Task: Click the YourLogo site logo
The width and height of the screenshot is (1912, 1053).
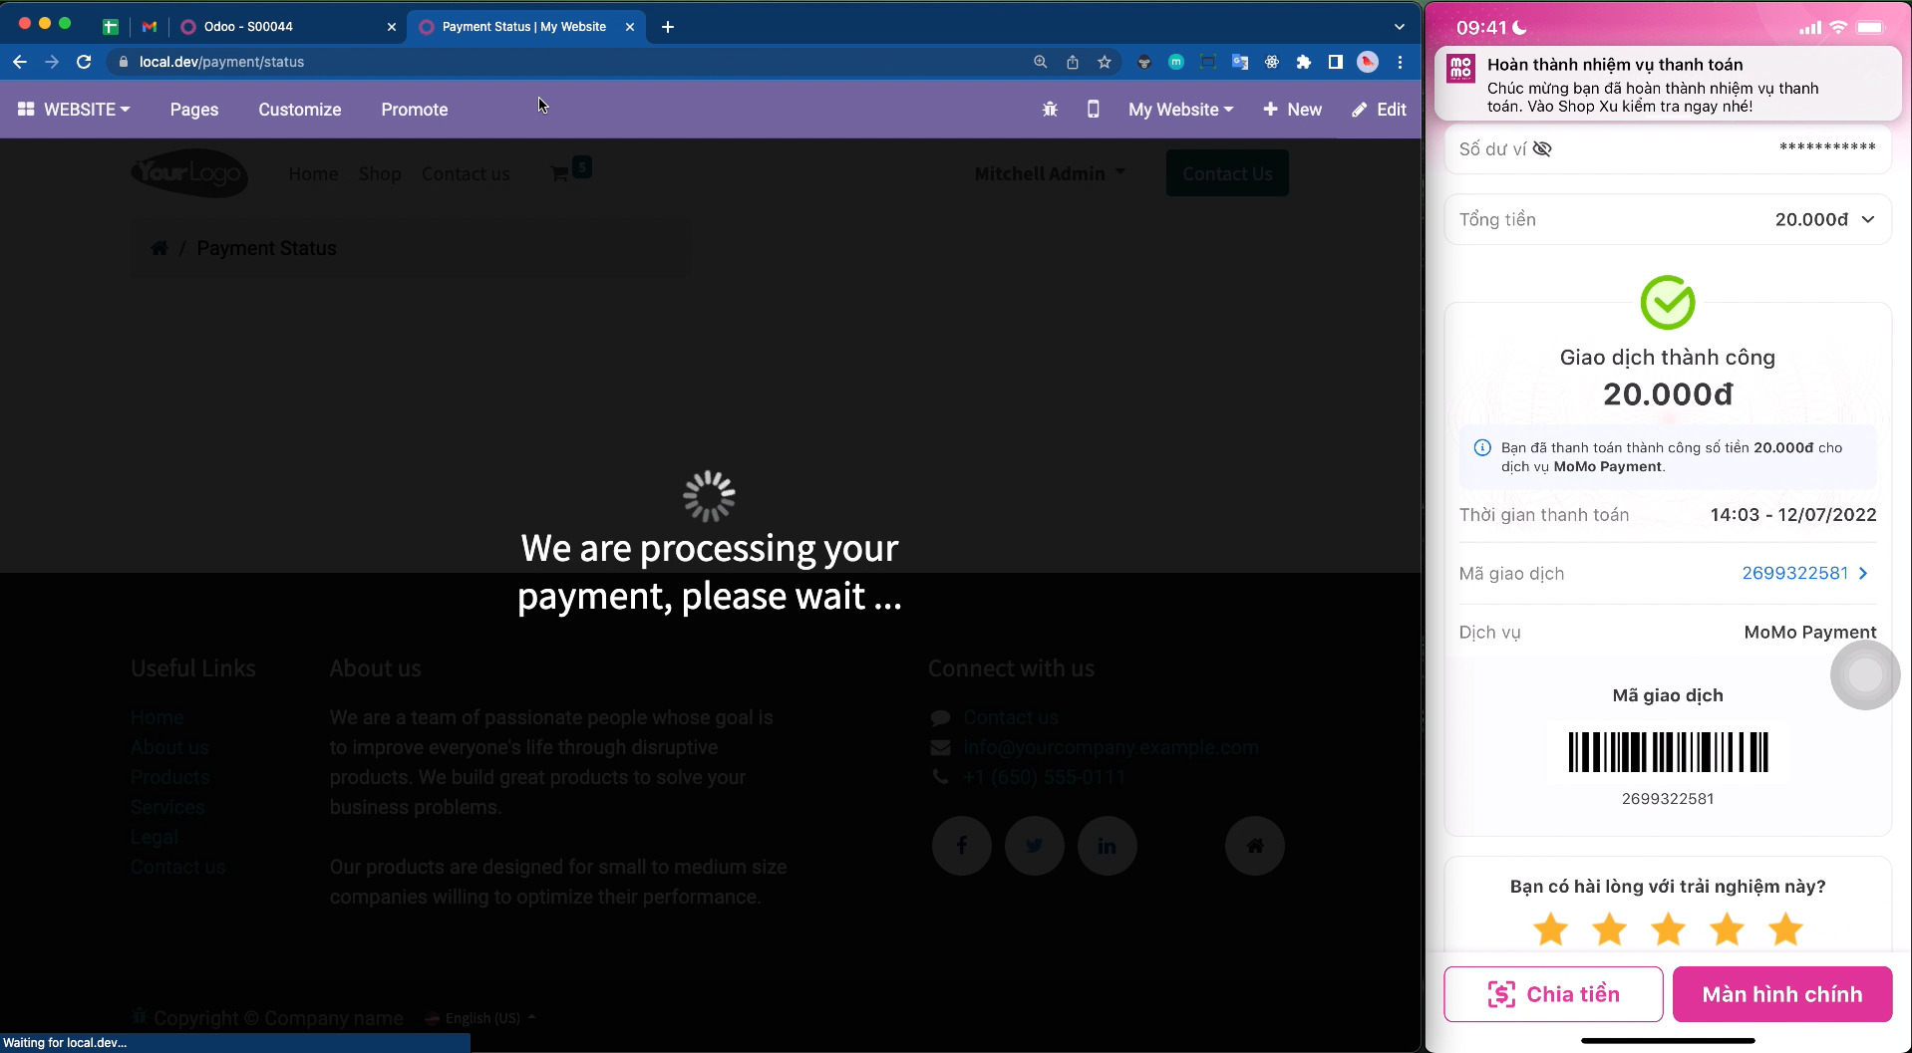Action: [189, 173]
